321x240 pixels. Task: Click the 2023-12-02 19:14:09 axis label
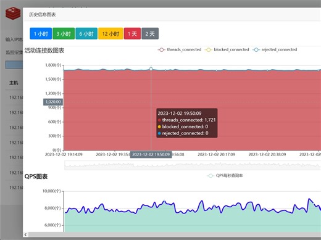click(64, 154)
